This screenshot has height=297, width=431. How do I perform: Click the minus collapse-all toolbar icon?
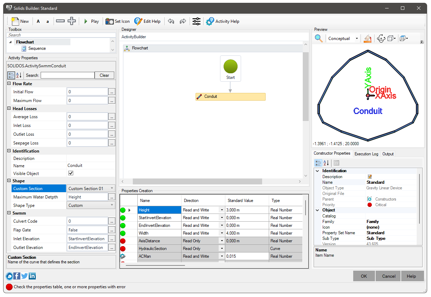[60, 21]
